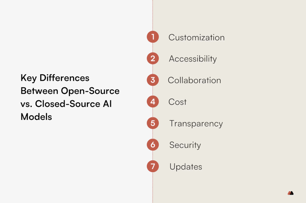The image size is (306, 203).
Task: Click the Updates label
Action: [186, 167]
